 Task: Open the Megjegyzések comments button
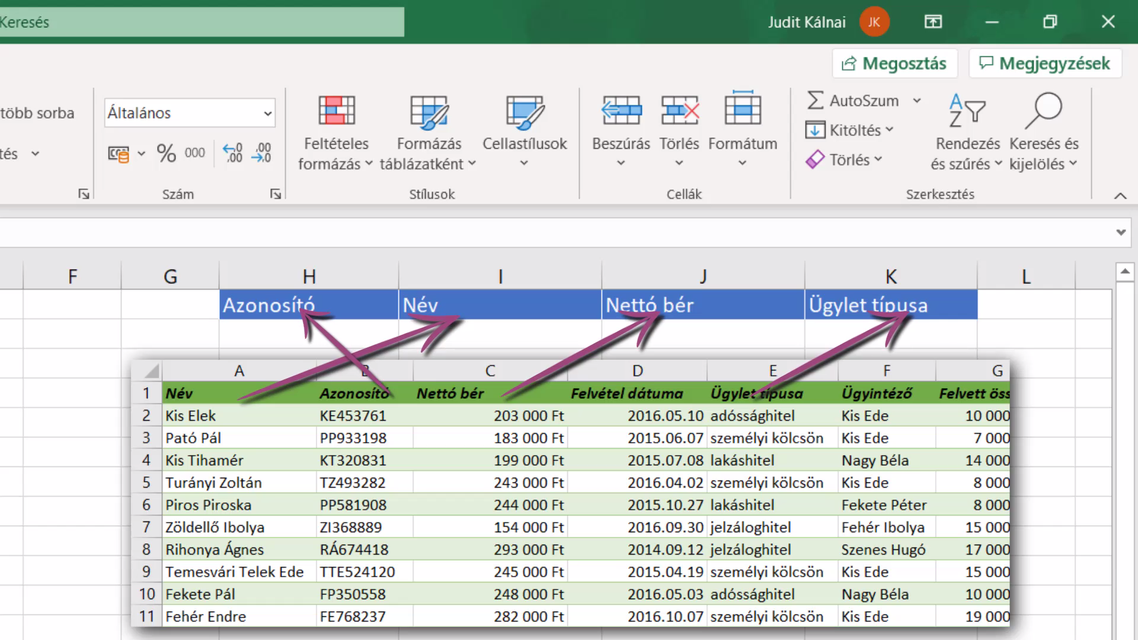1046,63
